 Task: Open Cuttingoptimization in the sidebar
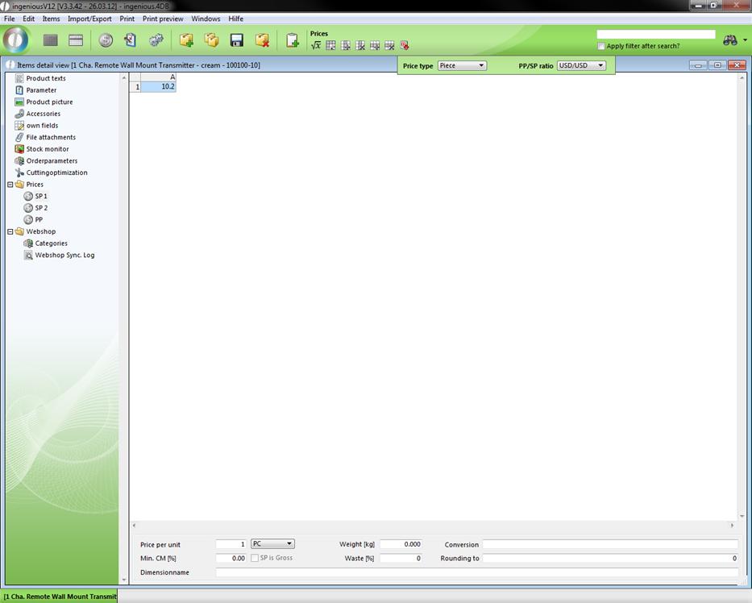point(56,173)
